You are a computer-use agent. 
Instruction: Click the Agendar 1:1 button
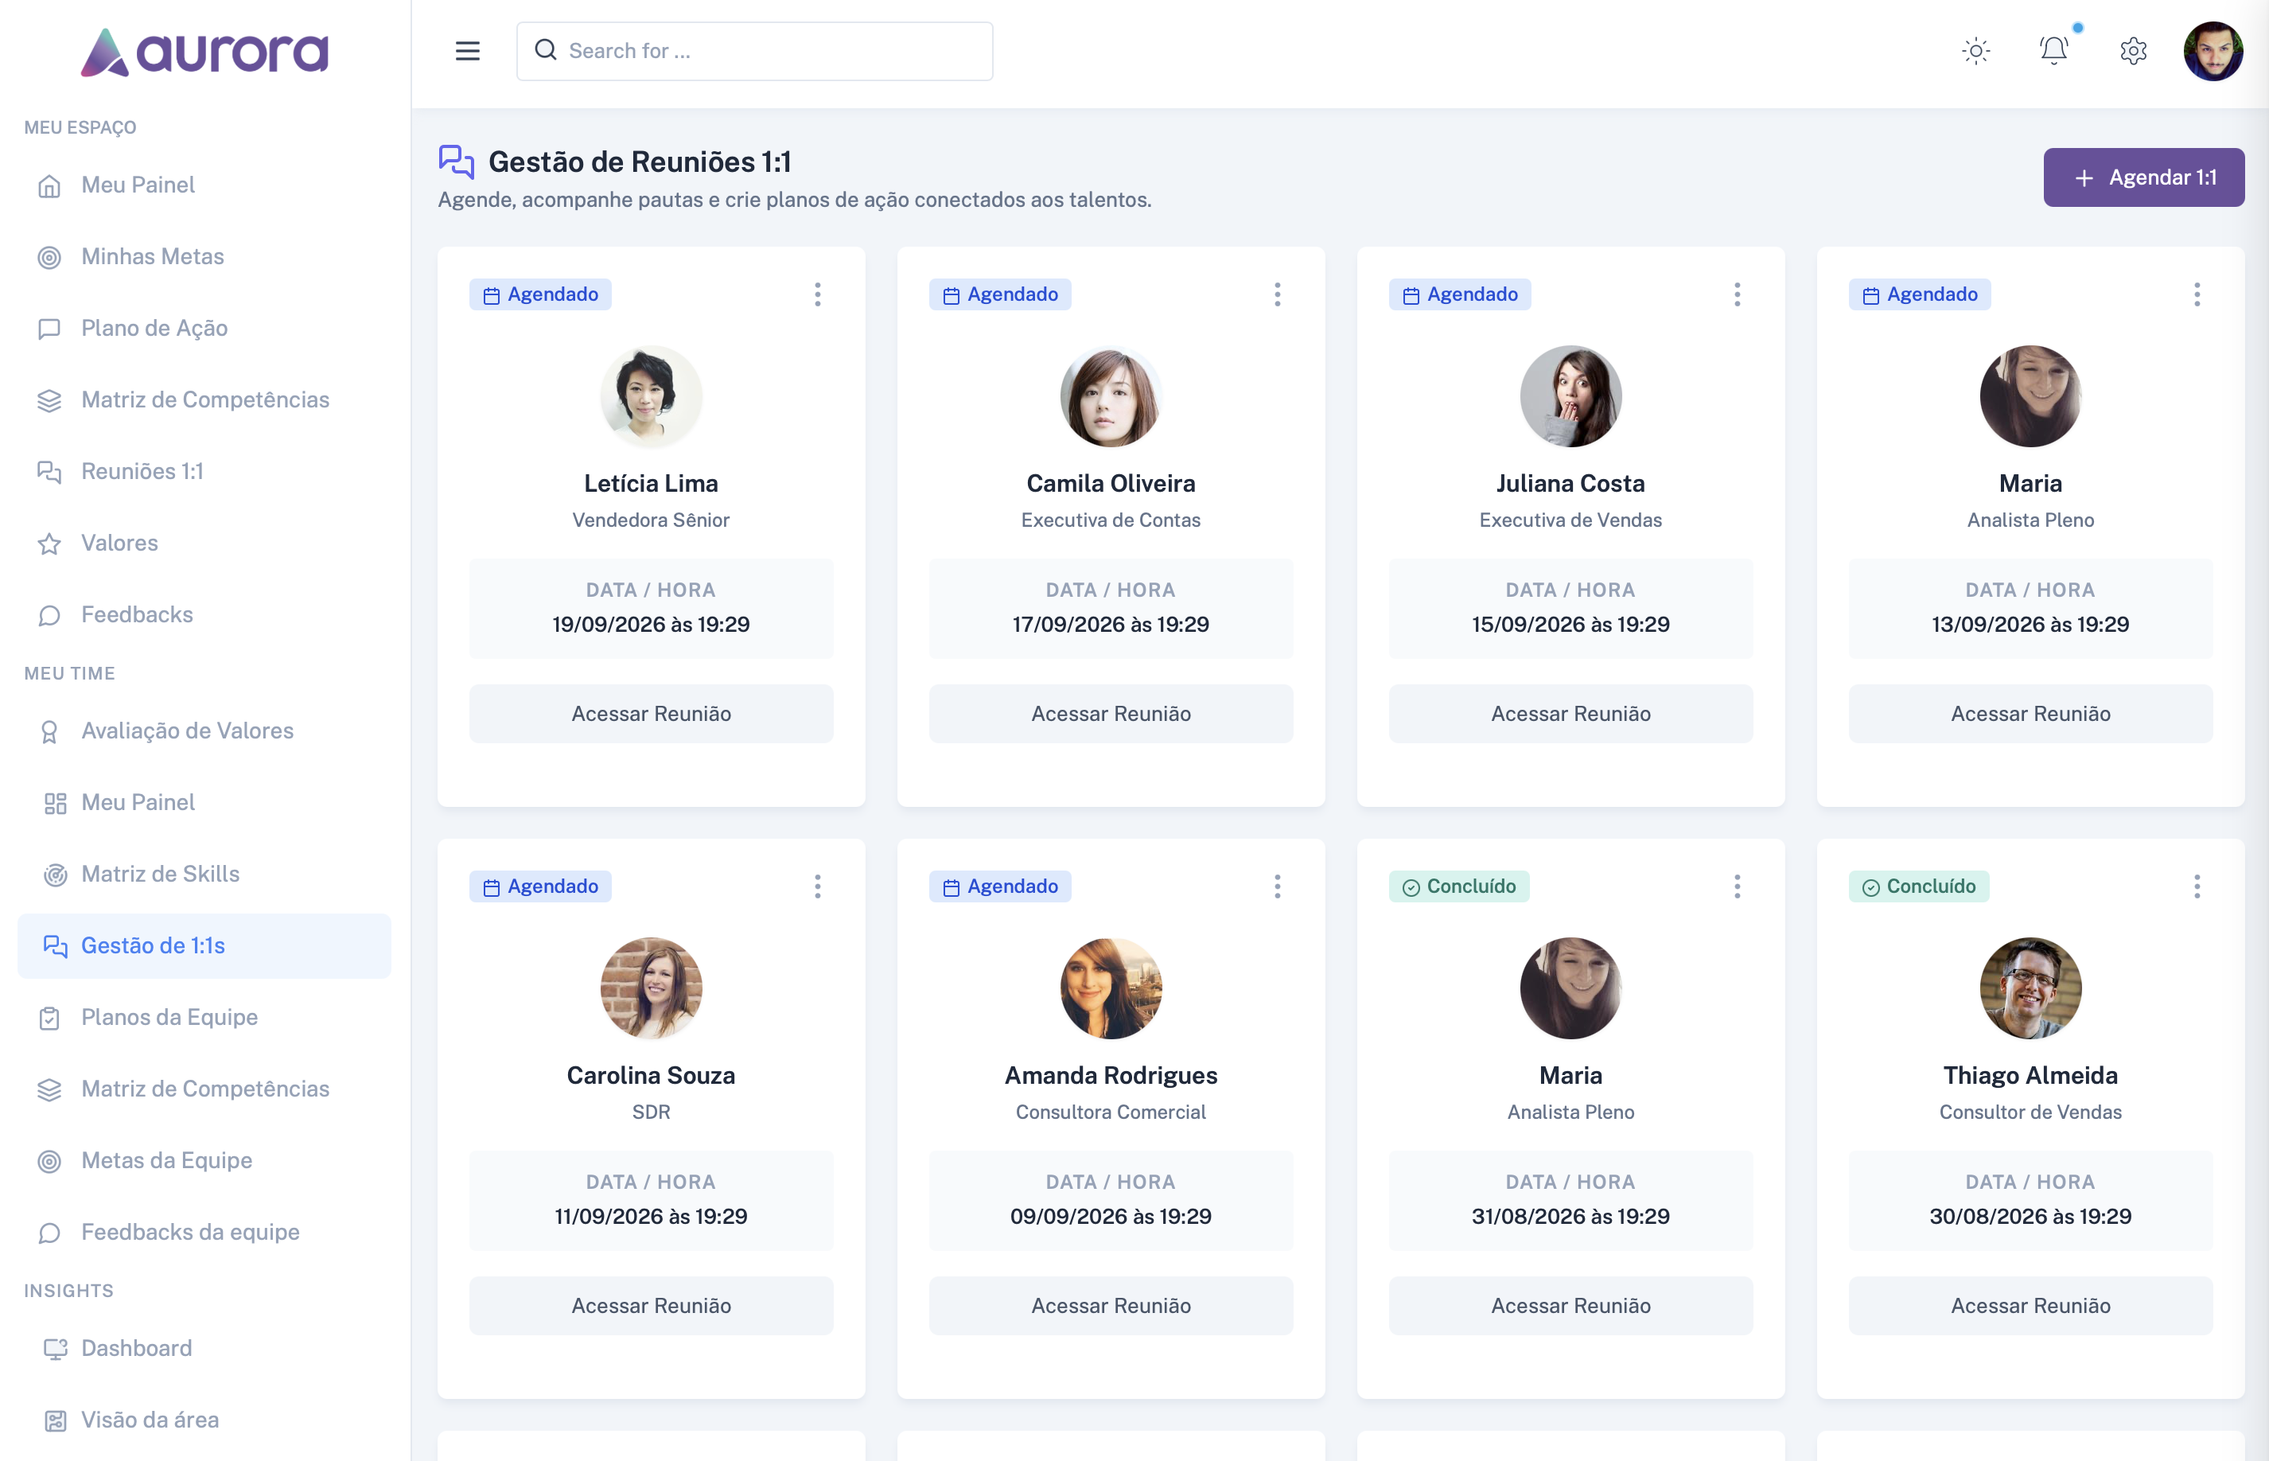point(2144,177)
